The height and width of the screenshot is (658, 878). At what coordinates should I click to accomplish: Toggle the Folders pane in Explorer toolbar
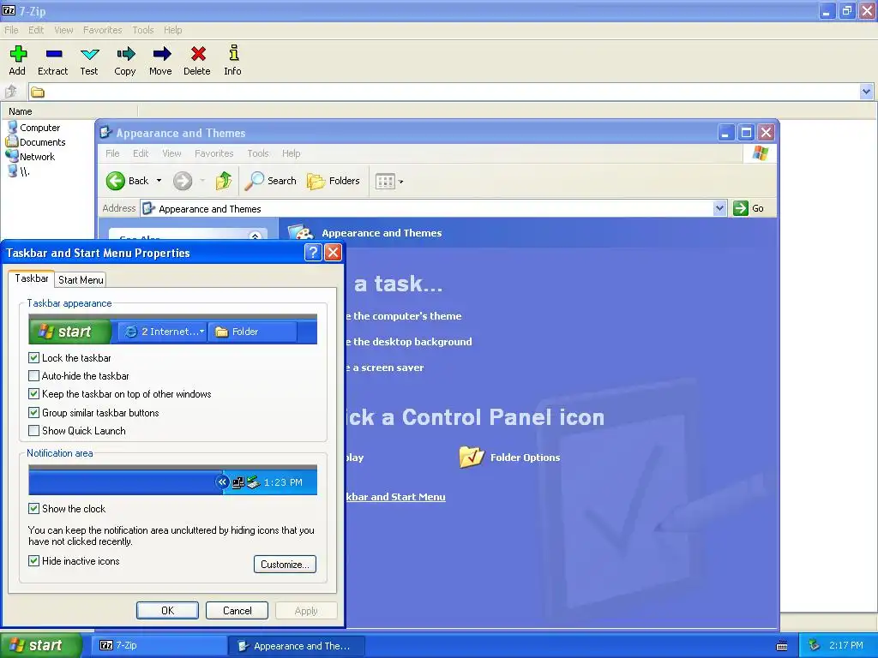(334, 181)
